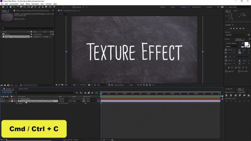
Task: Click the project panel search field
Action: 27,28
